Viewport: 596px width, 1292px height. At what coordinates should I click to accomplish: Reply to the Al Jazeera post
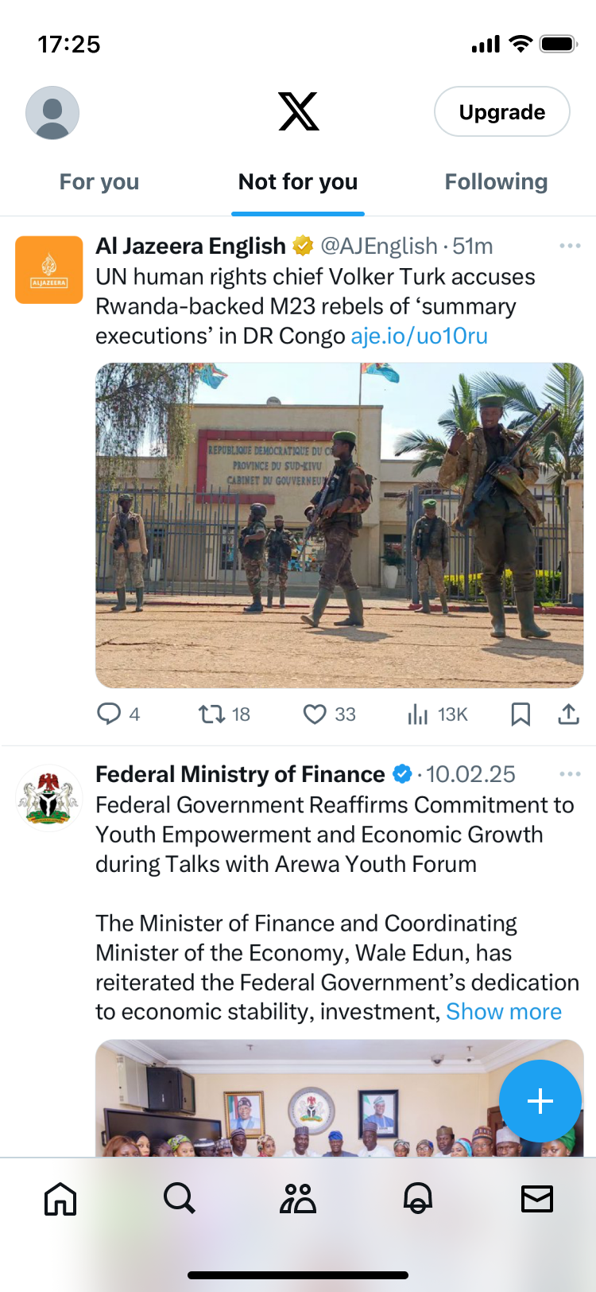click(x=109, y=714)
